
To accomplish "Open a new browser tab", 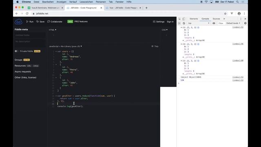I will click(146, 8).
